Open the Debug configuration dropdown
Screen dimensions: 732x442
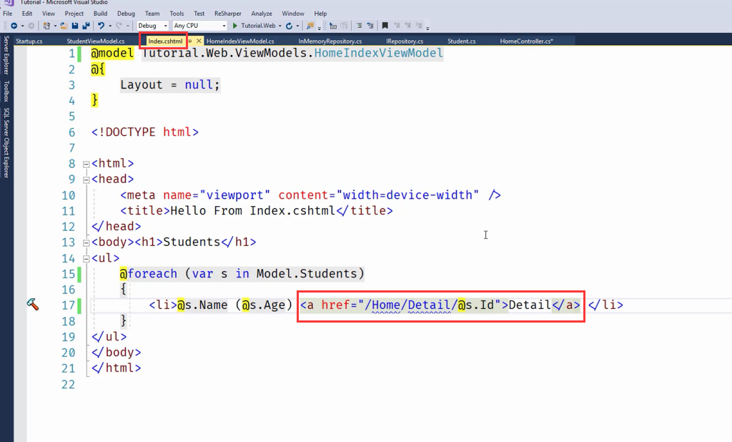152,26
